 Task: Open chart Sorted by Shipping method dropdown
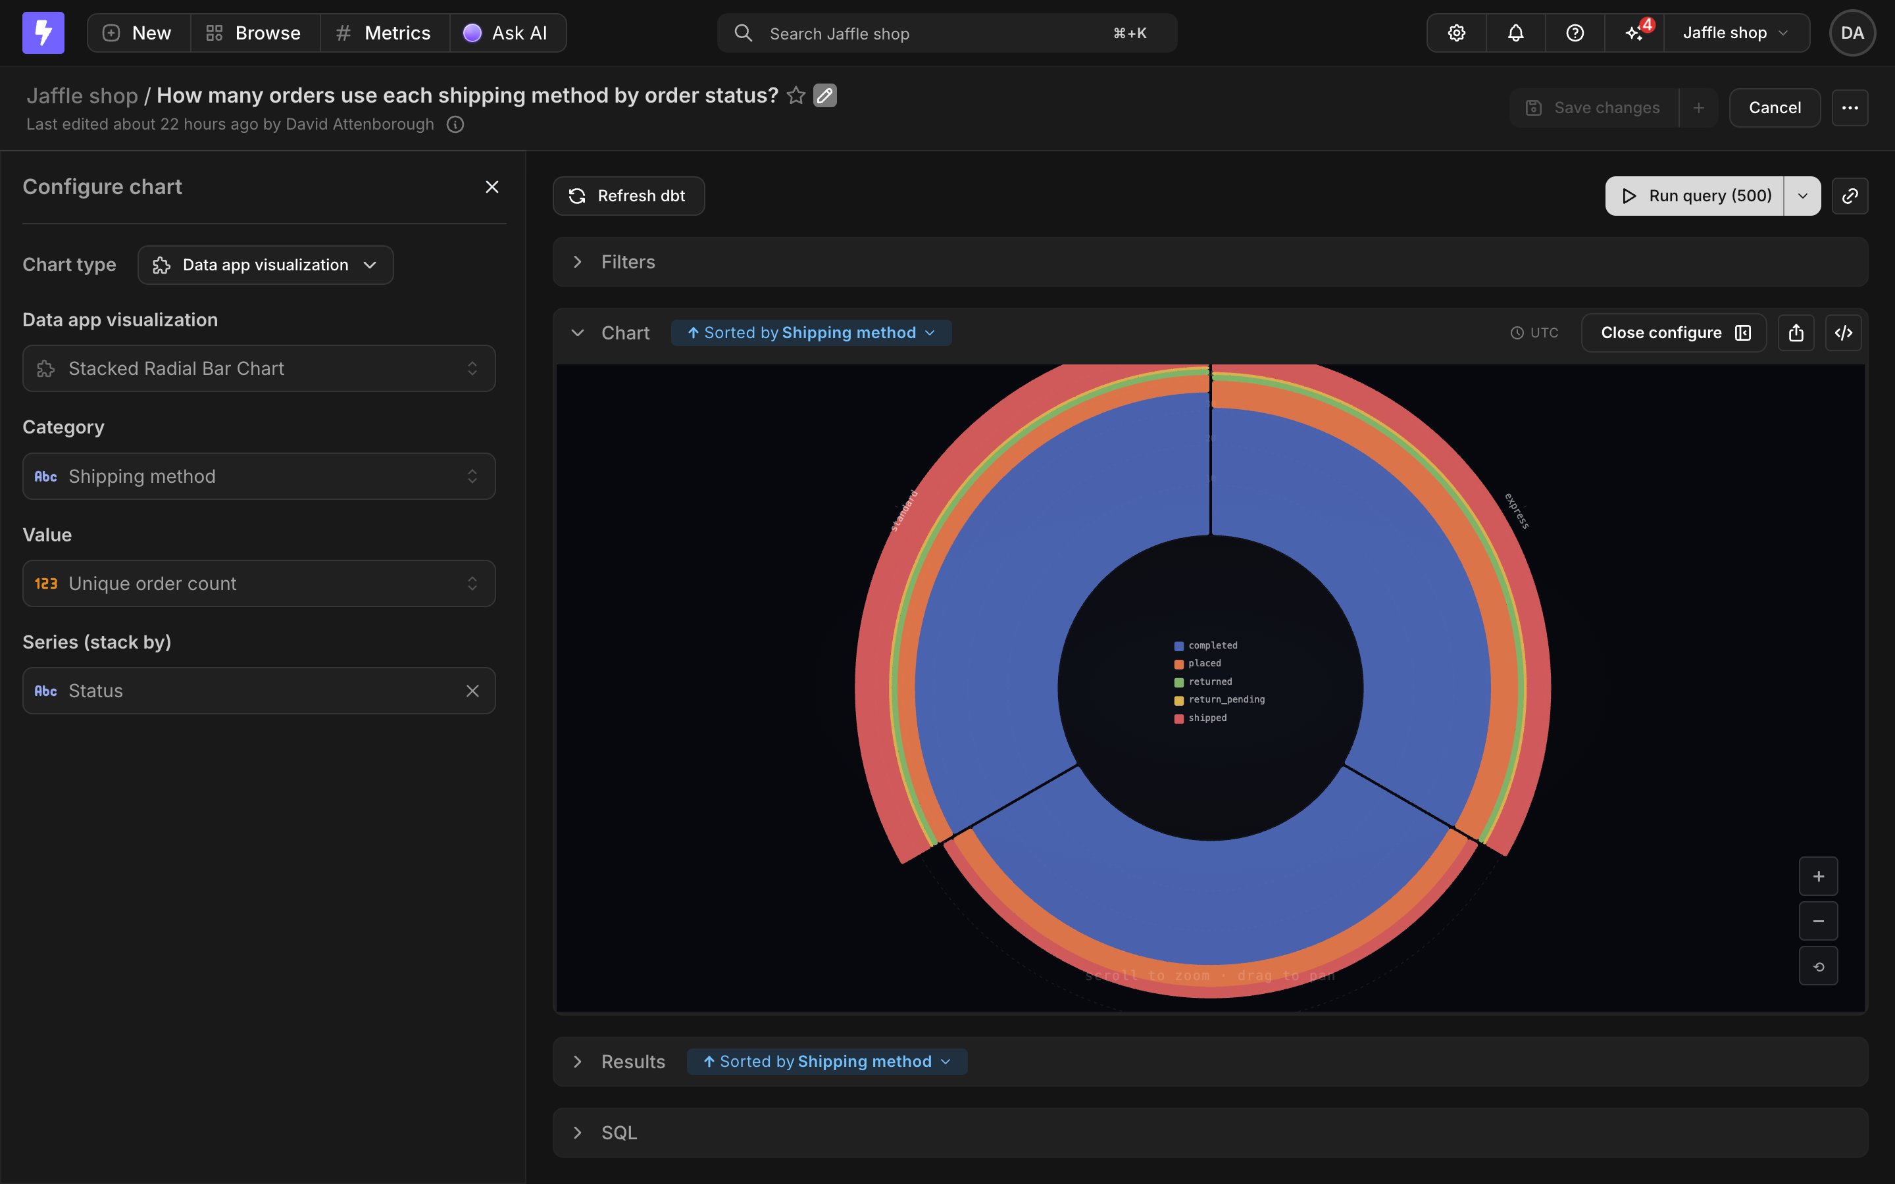pos(811,333)
